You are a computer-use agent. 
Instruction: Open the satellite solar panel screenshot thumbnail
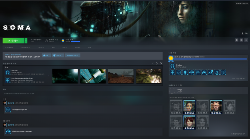pos(93,76)
